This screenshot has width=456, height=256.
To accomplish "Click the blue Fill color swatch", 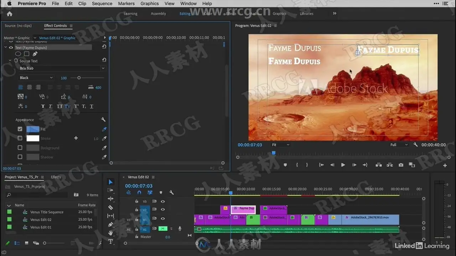I will click(x=33, y=129).
